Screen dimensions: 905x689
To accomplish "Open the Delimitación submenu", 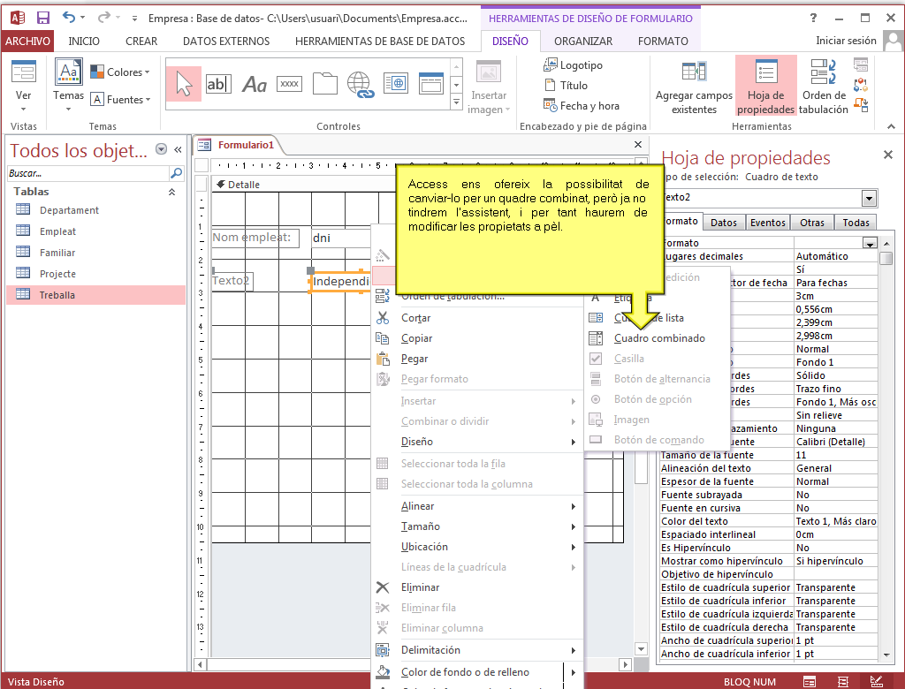I will click(476, 650).
